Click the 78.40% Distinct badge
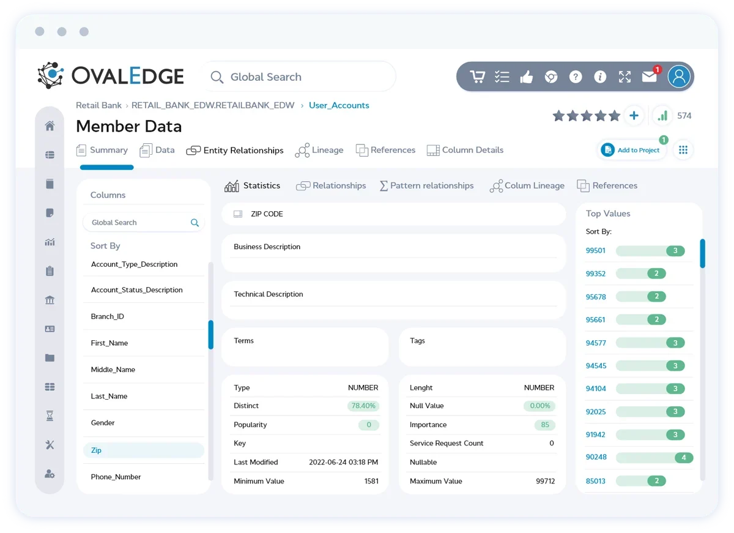The width and height of the screenshot is (734, 533). [x=364, y=406]
